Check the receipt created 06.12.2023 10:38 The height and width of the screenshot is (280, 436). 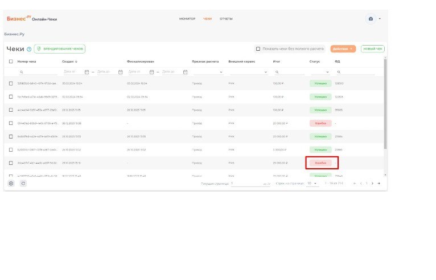(11, 123)
